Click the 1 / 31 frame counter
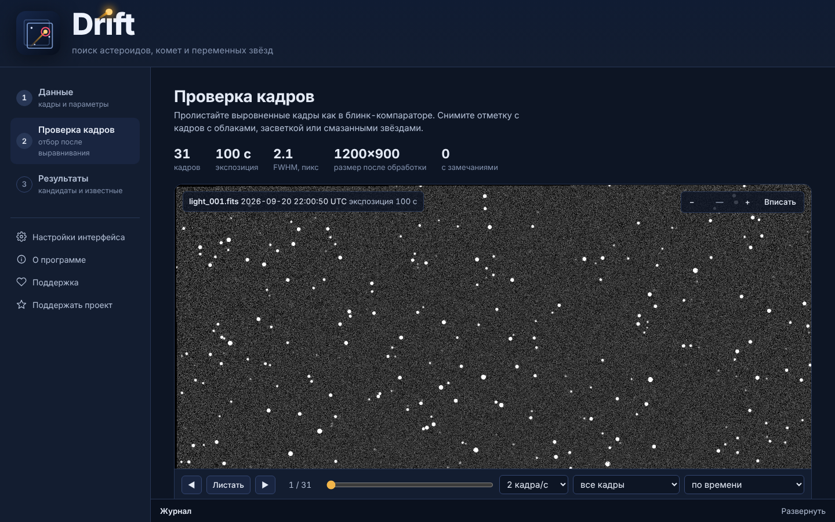Screen dimensions: 835x522 pyautogui.click(x=300, y=485)
